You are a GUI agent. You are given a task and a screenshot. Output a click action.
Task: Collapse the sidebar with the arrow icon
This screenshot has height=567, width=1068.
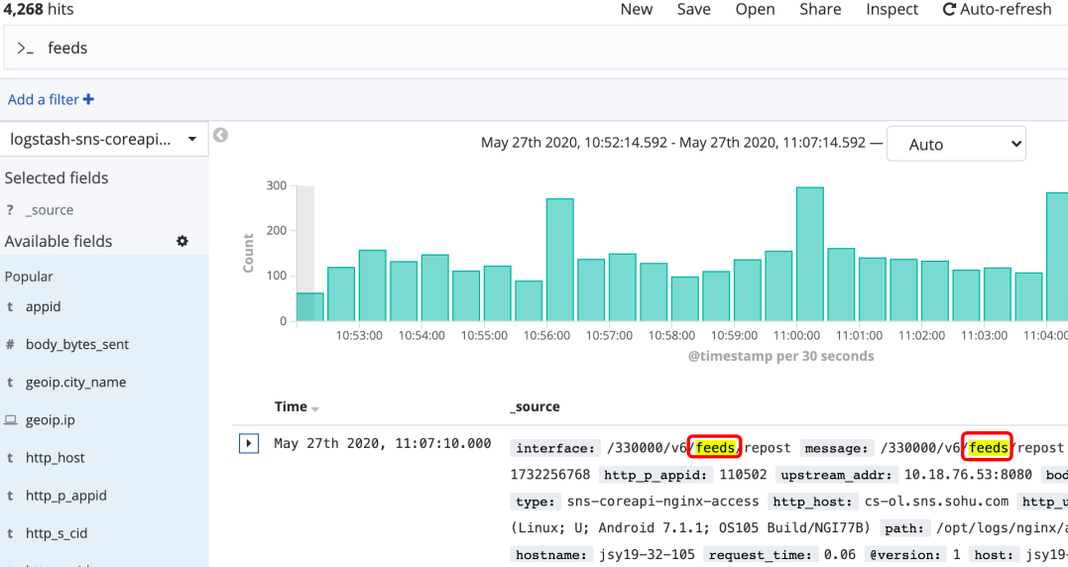point(220,135)
